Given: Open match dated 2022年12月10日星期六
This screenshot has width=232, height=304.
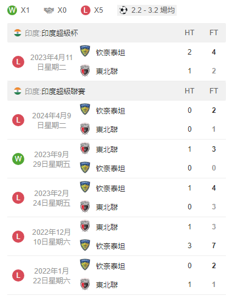Looking at the screenshot, I should coord(52,237).
